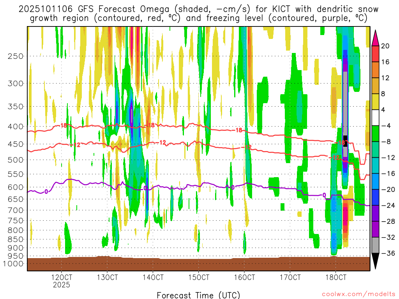This screenshot has height=299, width=399.
Task: Click the 18OCT time axis label
Action: pyautogui.click(x=336, y=277)
